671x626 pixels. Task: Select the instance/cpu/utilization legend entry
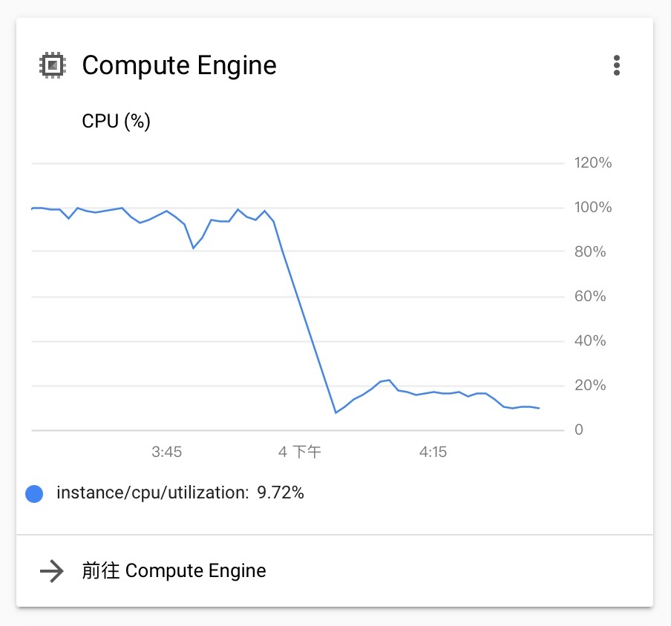point(165,493)
